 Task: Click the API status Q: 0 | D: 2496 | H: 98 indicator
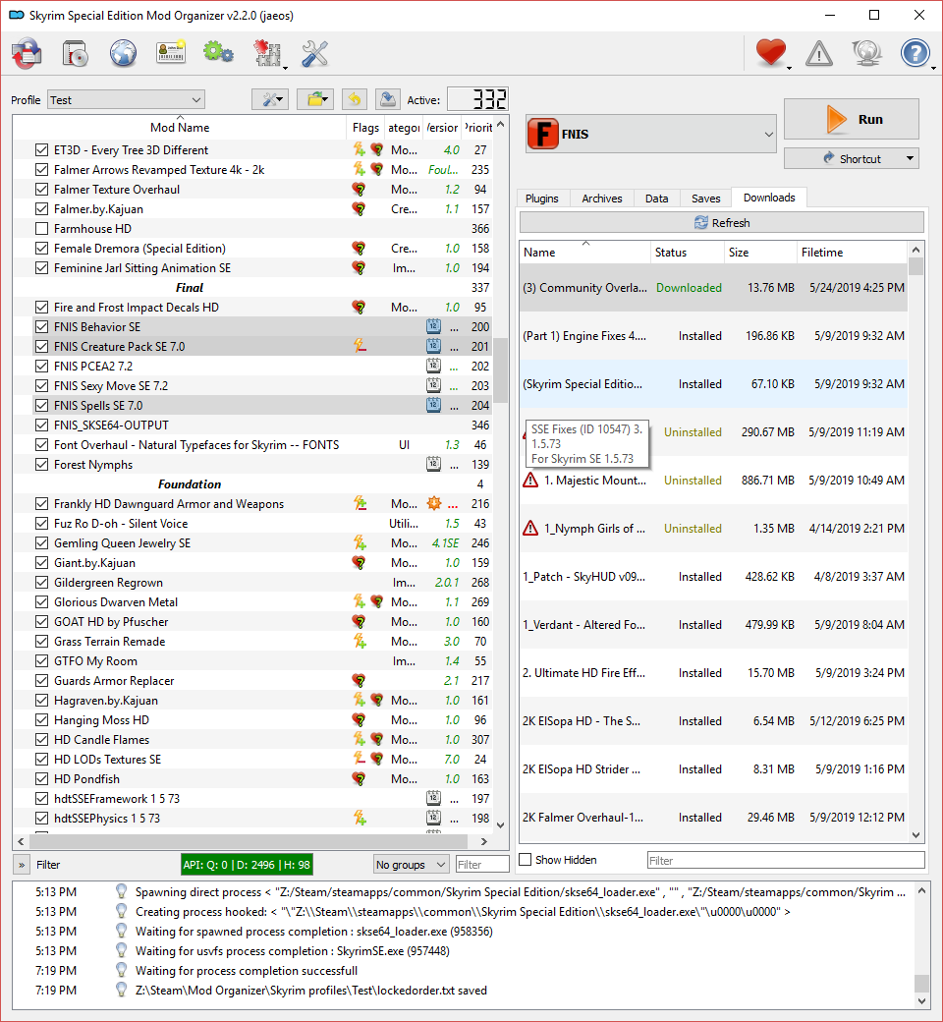click(247, 864)
